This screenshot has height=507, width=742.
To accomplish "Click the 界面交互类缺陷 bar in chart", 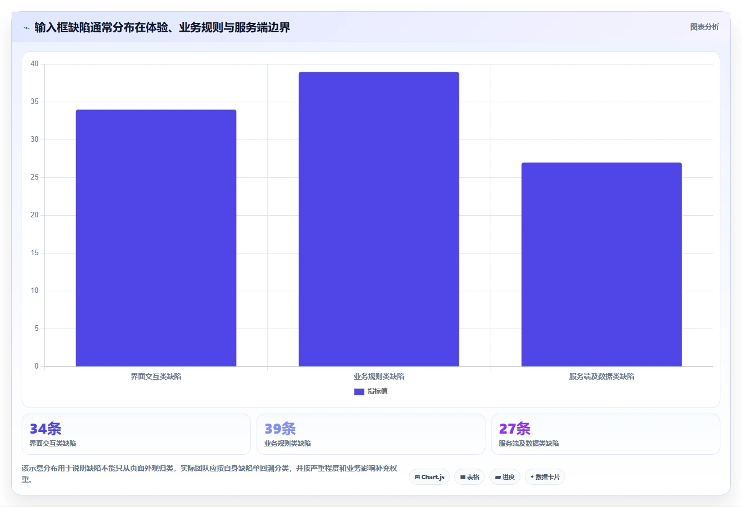I will coord(156,238).
